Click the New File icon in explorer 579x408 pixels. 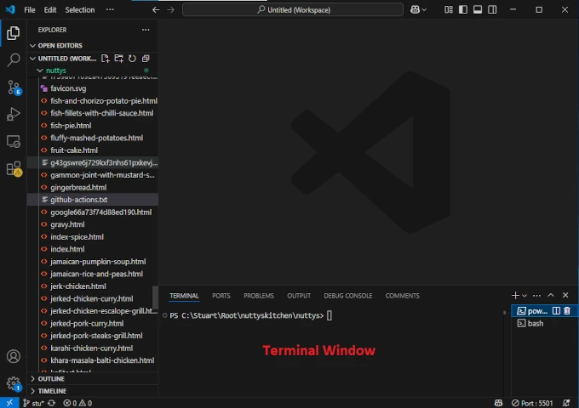pos(106,59)
